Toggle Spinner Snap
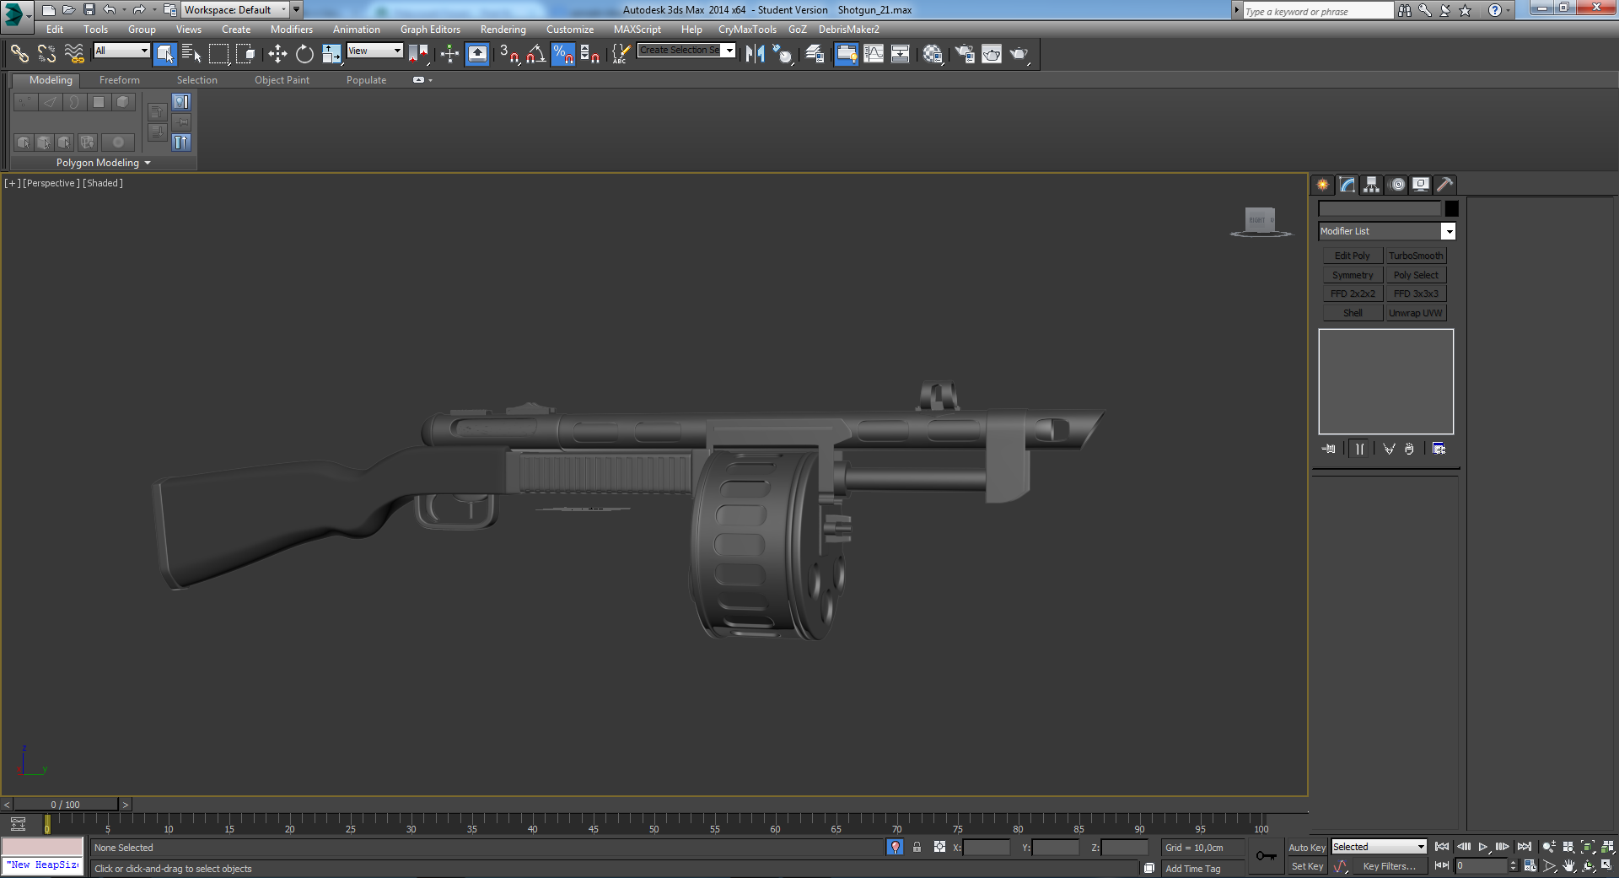This screenshot has width=1619, height=878. pos(590,54)
